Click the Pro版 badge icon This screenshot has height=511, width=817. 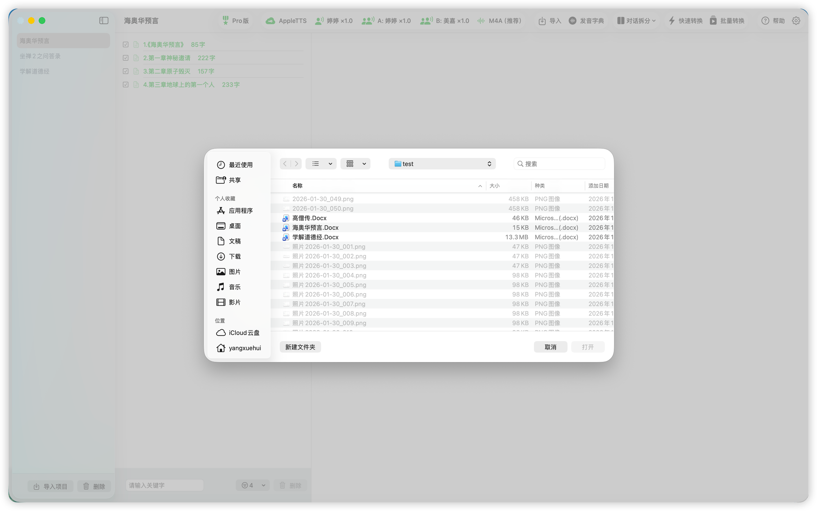225,21
